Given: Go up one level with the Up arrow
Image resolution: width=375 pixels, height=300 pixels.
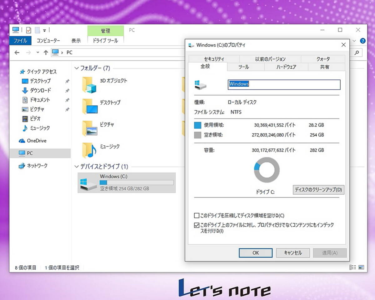Looking at the screenshot, I should pos(46,52).
